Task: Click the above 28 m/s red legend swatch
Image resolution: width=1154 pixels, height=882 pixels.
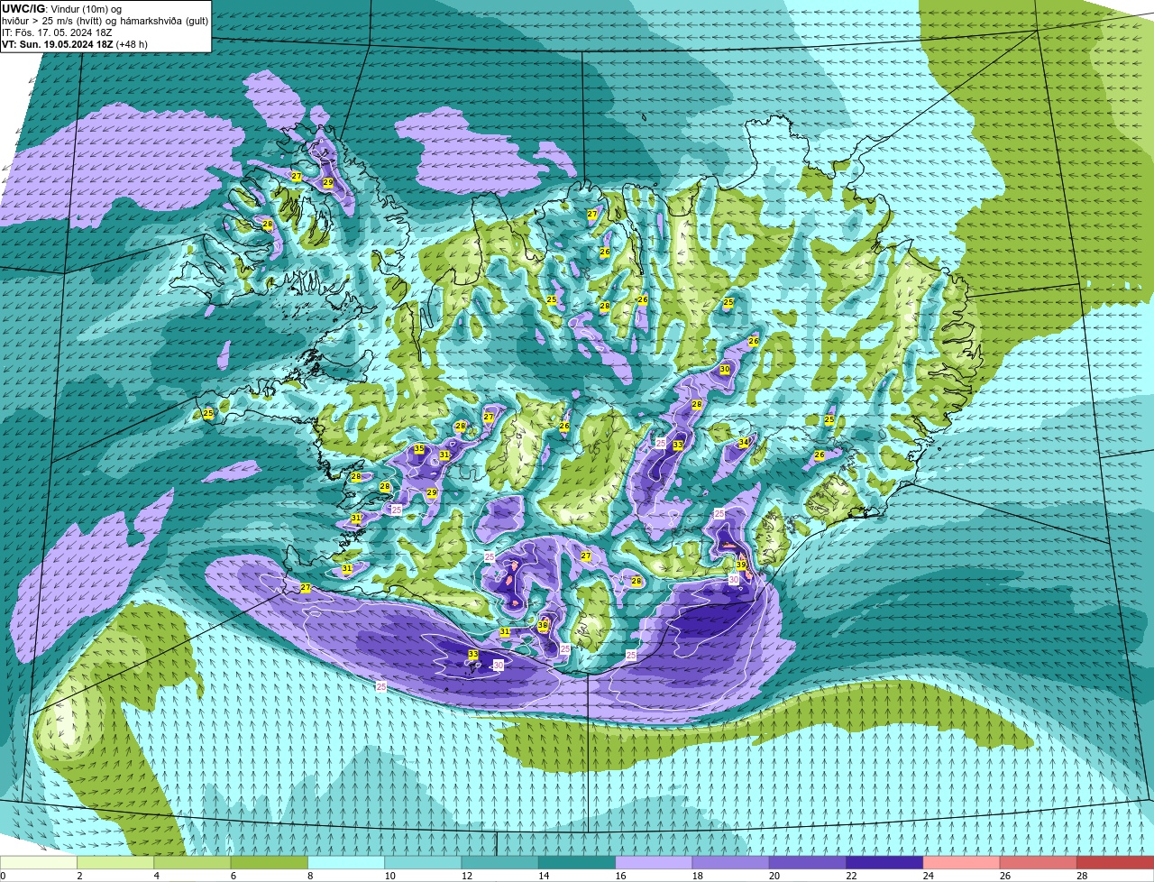Action: (x=1115, y=863)
